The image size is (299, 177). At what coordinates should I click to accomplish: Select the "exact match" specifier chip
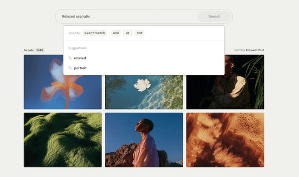coord(95,33)
